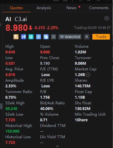Click the blue 24-hour trading icon
This screenshot has width=113, height=148.
(23, 37)
